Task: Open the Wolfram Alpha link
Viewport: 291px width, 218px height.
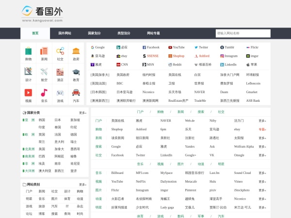Action: 244,147
